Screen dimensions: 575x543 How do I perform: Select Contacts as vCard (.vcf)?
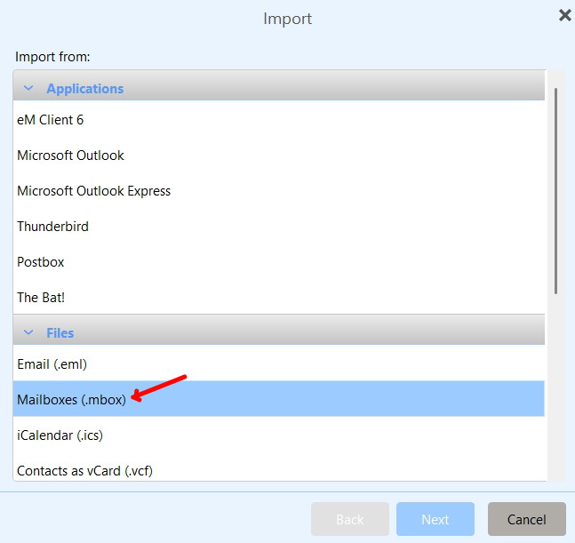click(x=279, y=468)
